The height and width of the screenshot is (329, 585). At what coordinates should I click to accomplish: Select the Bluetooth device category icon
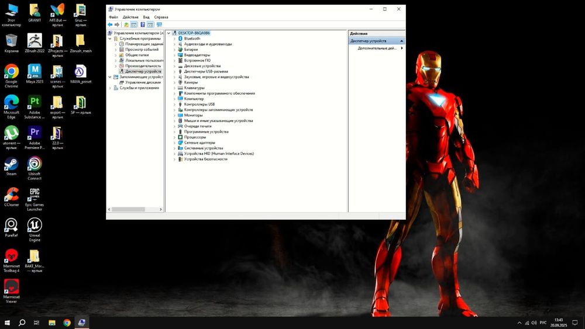180,39
